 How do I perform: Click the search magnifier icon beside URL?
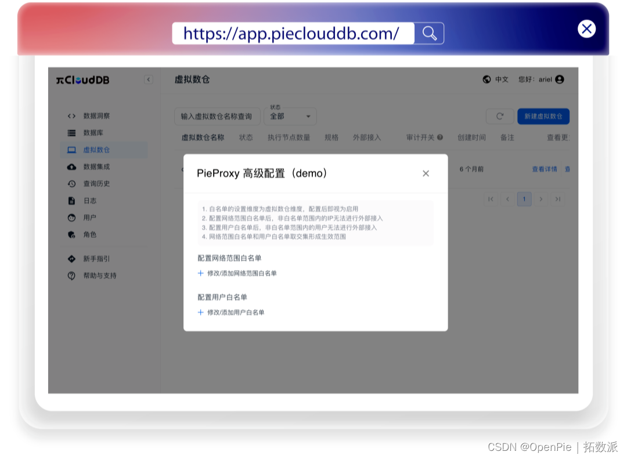point(429,33)
